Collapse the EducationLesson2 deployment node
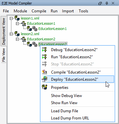Image resolution: width=119 pixels, height=124 pixels. point(17,39)
